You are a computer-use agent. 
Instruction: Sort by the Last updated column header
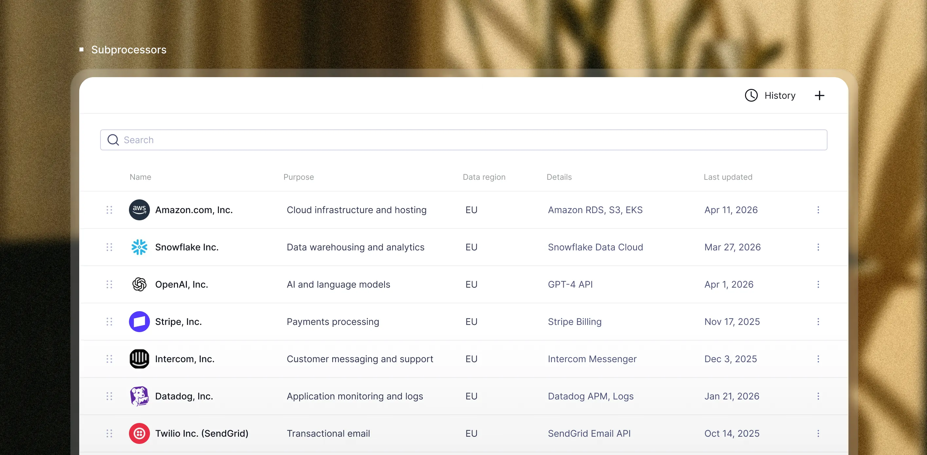pos(728,177)
